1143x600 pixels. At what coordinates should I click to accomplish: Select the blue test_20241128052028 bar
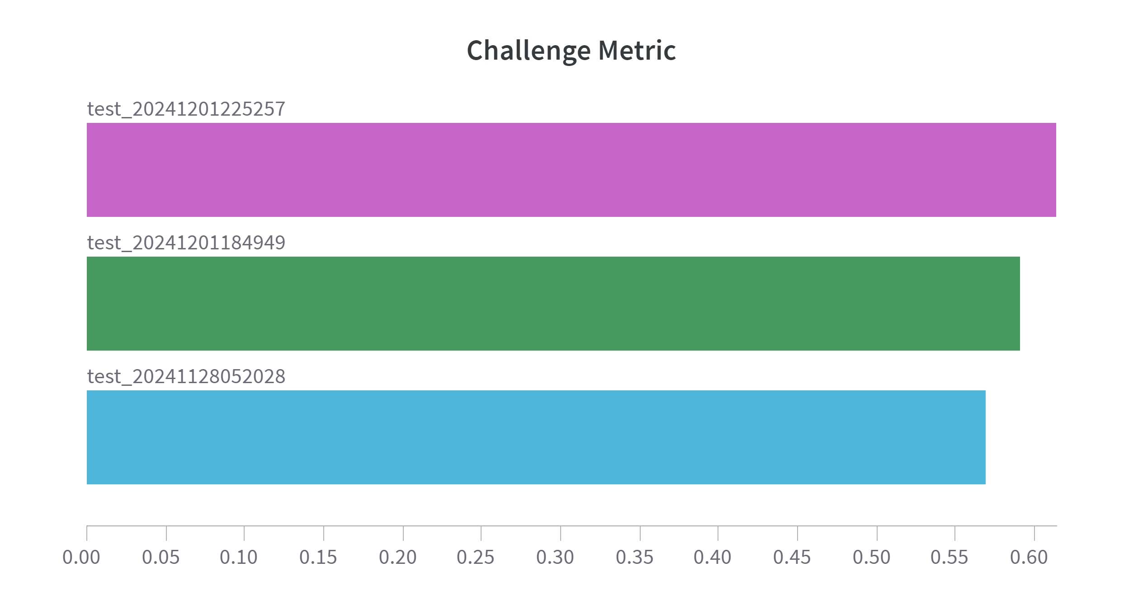tap(536, 437)
